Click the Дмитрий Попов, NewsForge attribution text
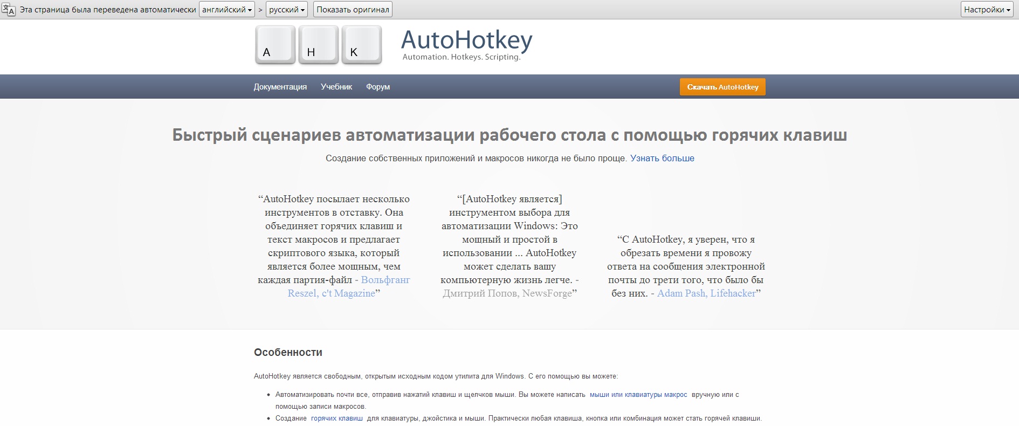 click(x=507, y=293)
